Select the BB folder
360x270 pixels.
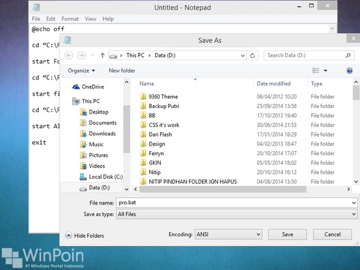pos(147,115)
